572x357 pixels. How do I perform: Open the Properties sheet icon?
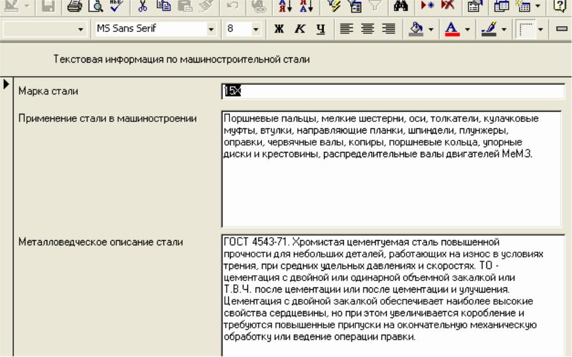point(475,6)
